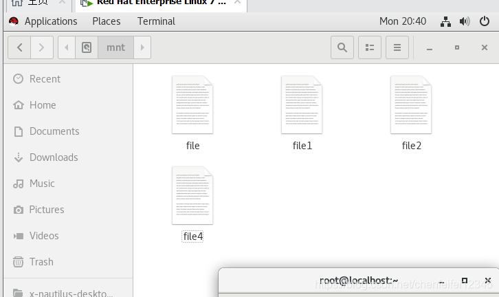Switch to list view via view toggle
Image resolution: width=499 pixels, height=297 pixels.
370,47
